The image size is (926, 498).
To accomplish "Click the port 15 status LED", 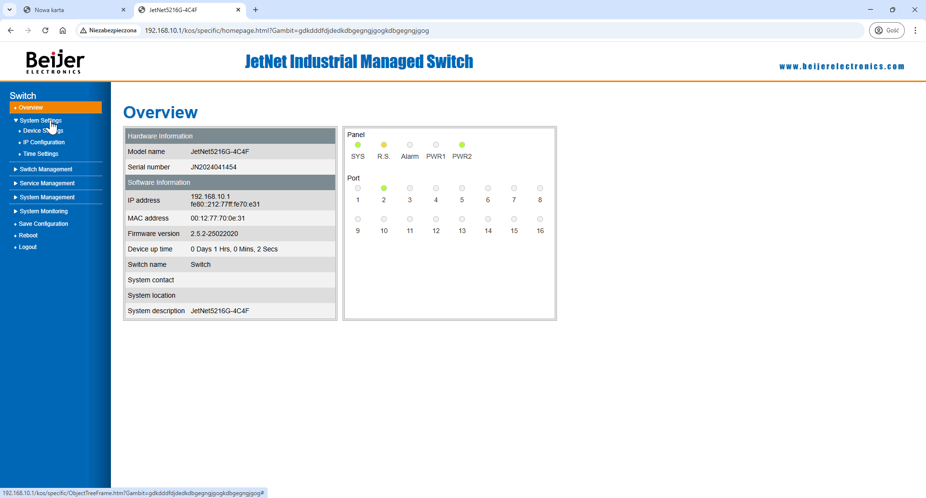I will coord(514,219).
